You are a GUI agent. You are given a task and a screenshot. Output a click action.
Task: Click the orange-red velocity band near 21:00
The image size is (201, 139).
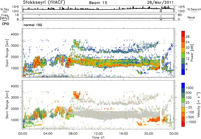[155, 119]
